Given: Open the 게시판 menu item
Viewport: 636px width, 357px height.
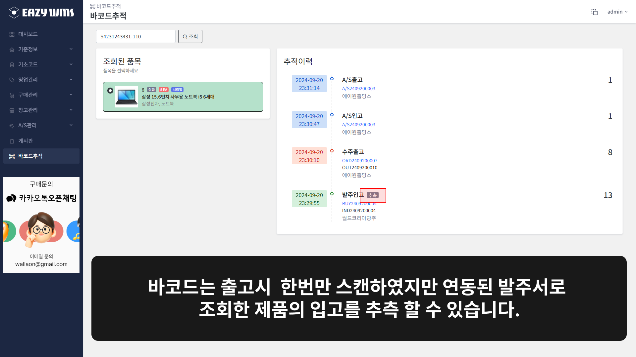Looking at the screenshot, I should coord(26,140).
